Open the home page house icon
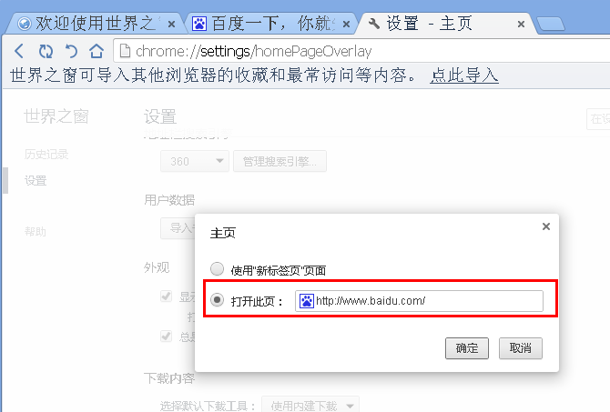 (97, 51)
